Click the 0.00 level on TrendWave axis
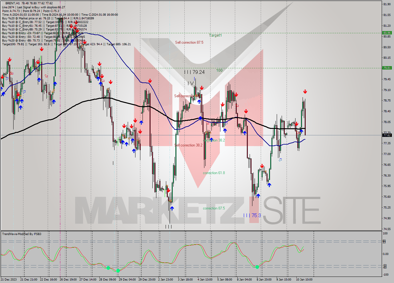This screenshot has height=283, width=394. coord(386,254)
